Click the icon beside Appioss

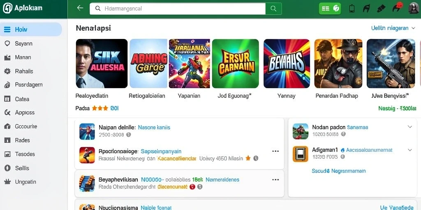tap(7, 112)
